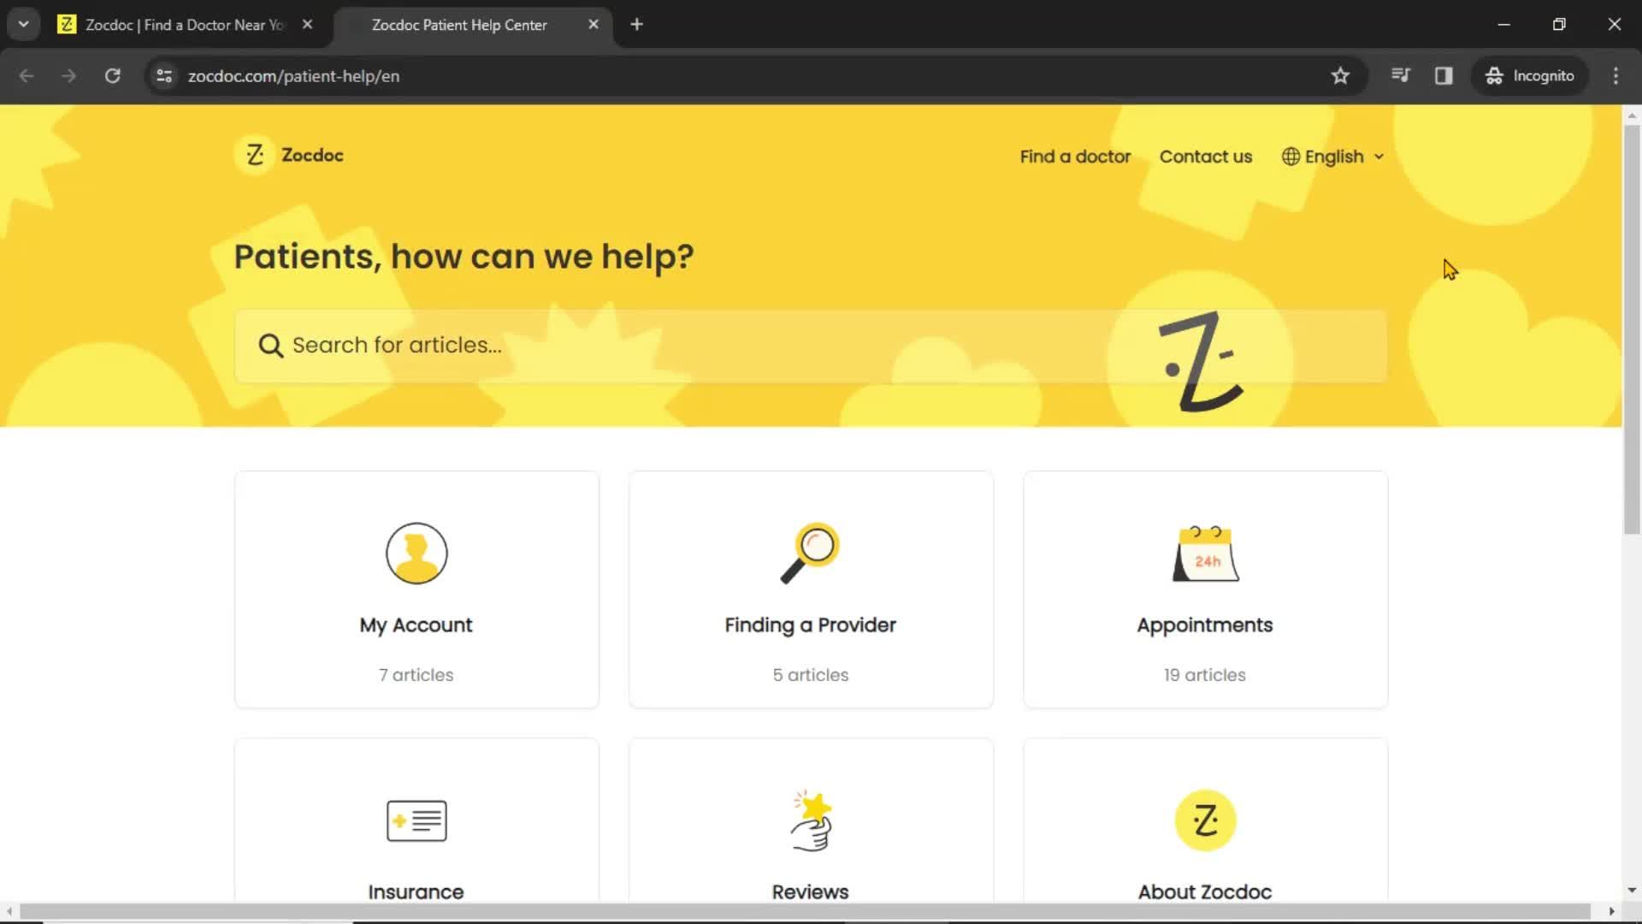Click the Zocdoc brand name text
The image size is (1642, 924).
point(312,155)
